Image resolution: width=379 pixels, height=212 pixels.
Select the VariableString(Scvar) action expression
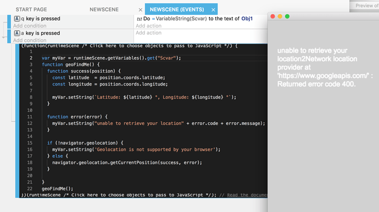[181, 19]
